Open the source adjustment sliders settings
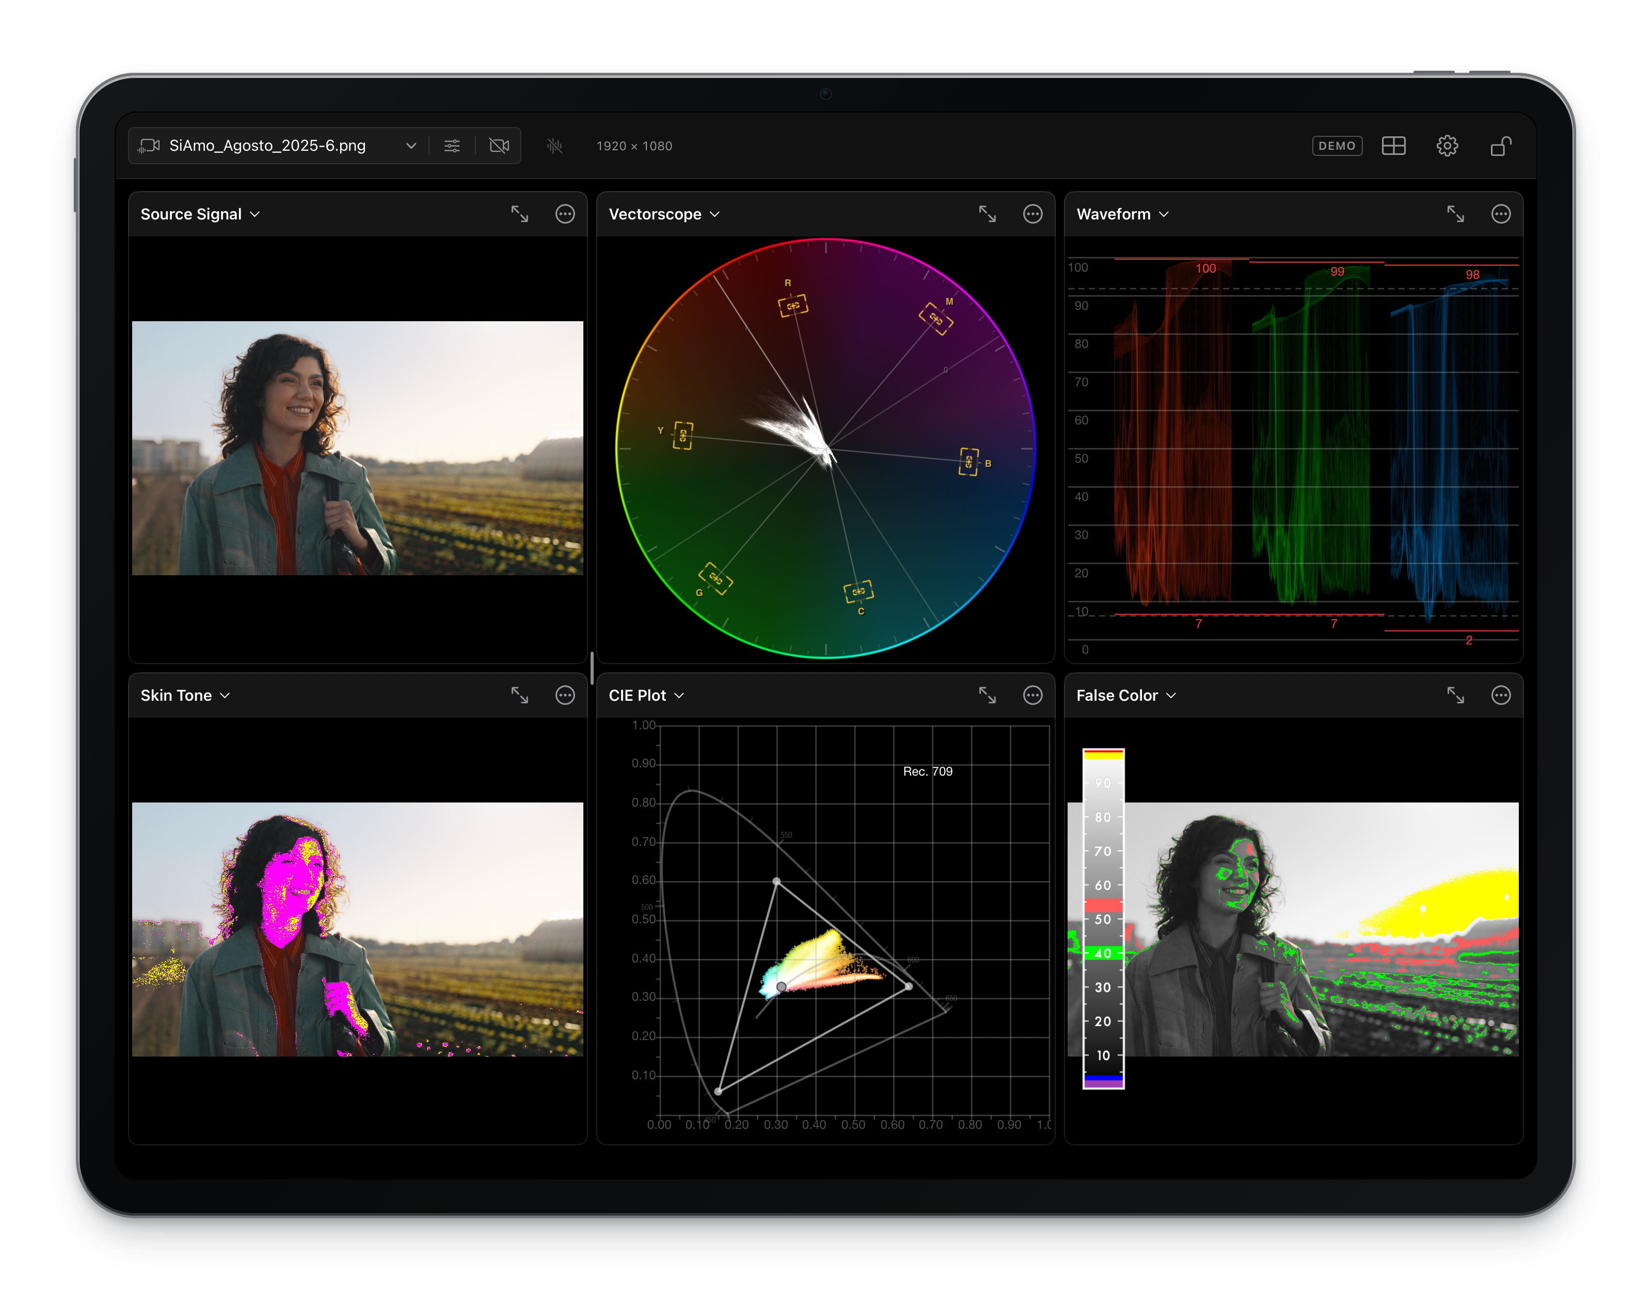The image size is (1652, 1291). (452, 145)
